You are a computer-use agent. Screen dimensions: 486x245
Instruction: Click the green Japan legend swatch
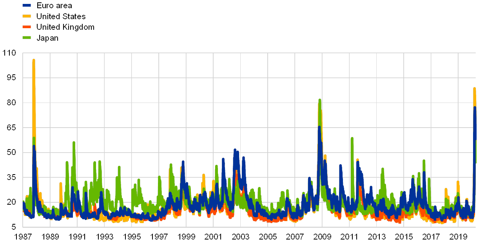click(27, 38)
